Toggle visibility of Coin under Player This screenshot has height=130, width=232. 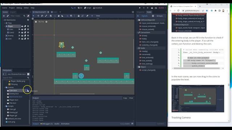[28, 29]
